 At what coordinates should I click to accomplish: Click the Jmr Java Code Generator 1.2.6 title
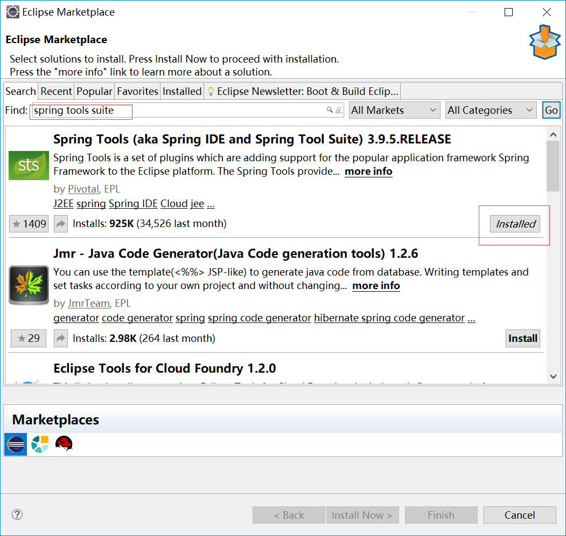tap(235, 253)
